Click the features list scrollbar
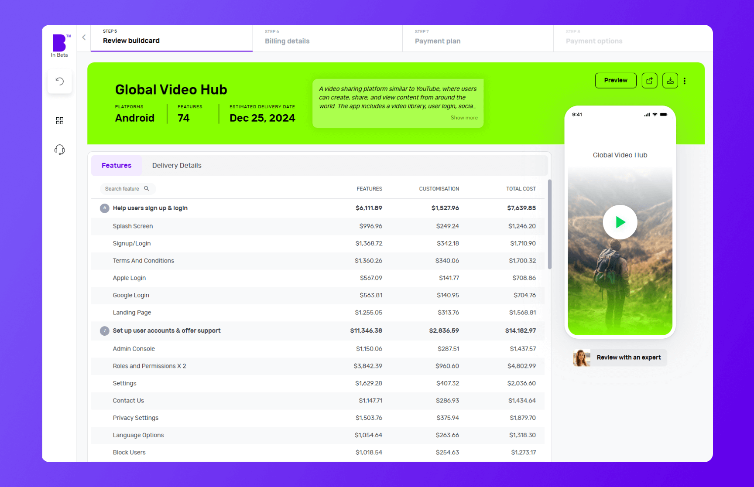The height and width of the screenshot is (487, 754). (549, 225)
